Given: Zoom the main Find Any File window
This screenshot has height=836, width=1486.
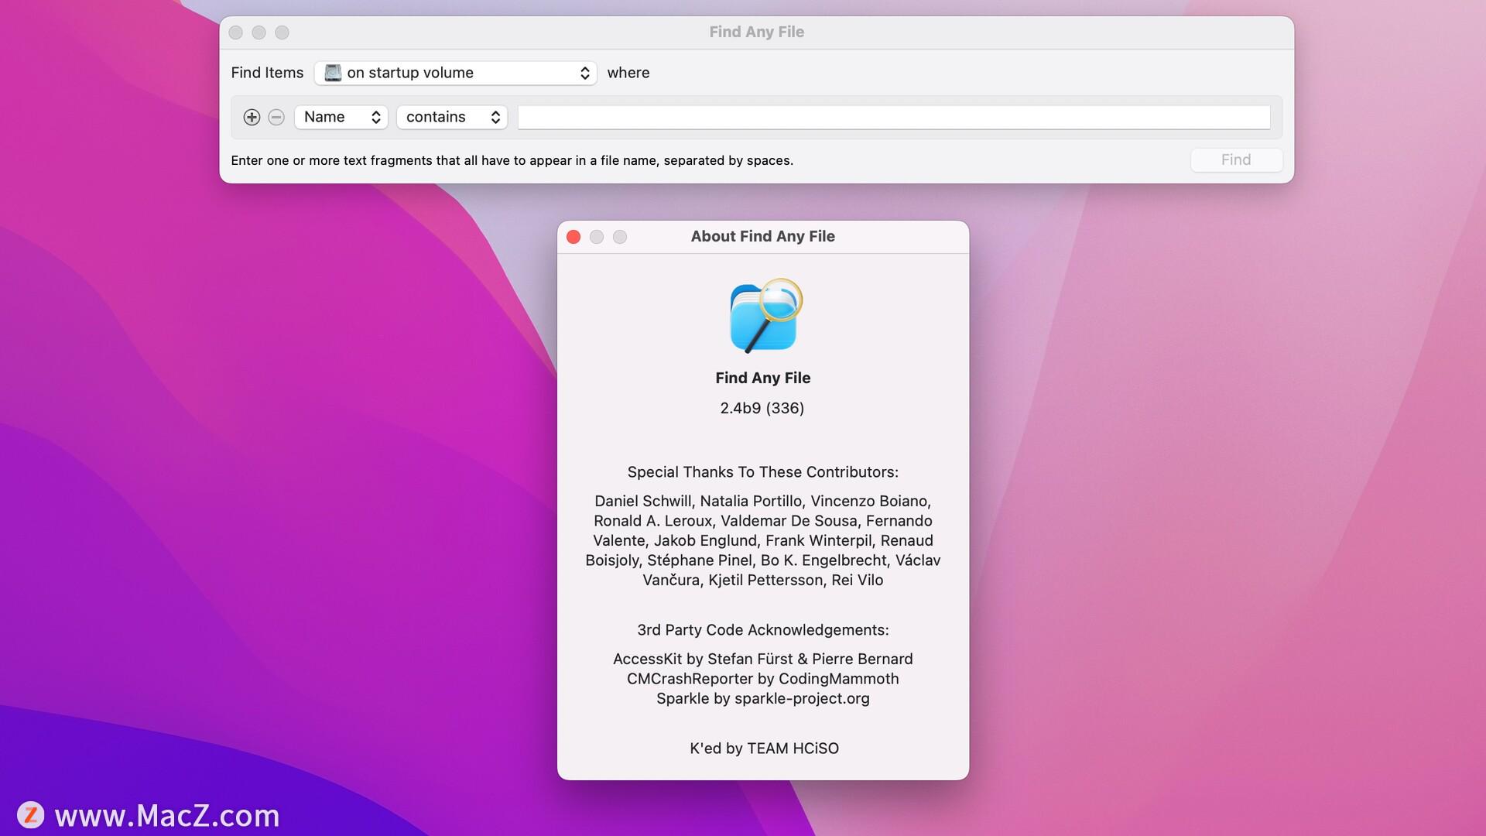Looking at the screenshot, I should click(282, 33).
